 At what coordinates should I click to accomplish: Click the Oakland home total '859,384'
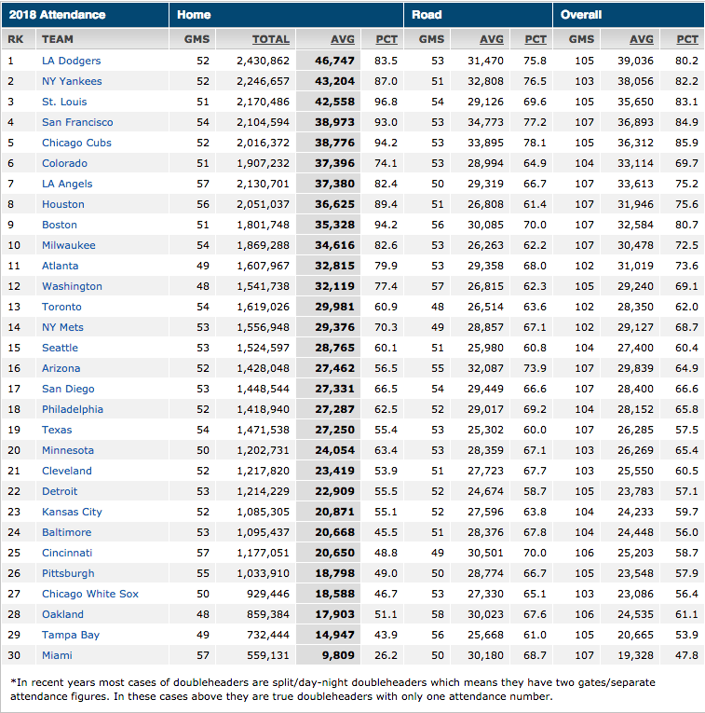point(268,614)
